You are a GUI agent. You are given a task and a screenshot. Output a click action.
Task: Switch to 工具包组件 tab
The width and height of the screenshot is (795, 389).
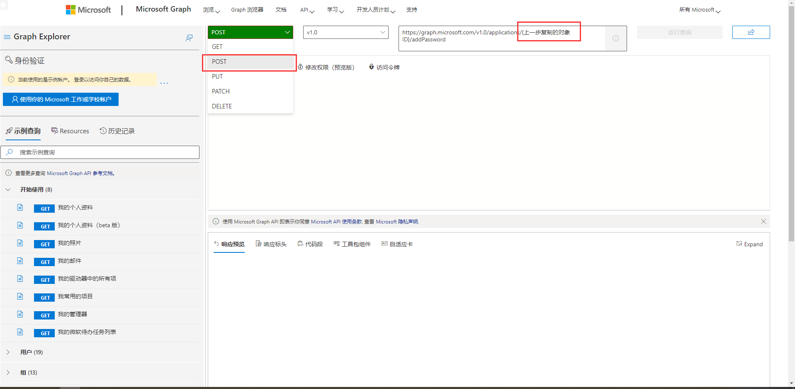[x=352, y=244]
